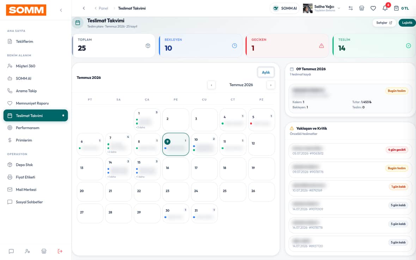Screen dimensions: 416x260
Task: Click the SOMM AI button in header
Action: click(285, 8)
